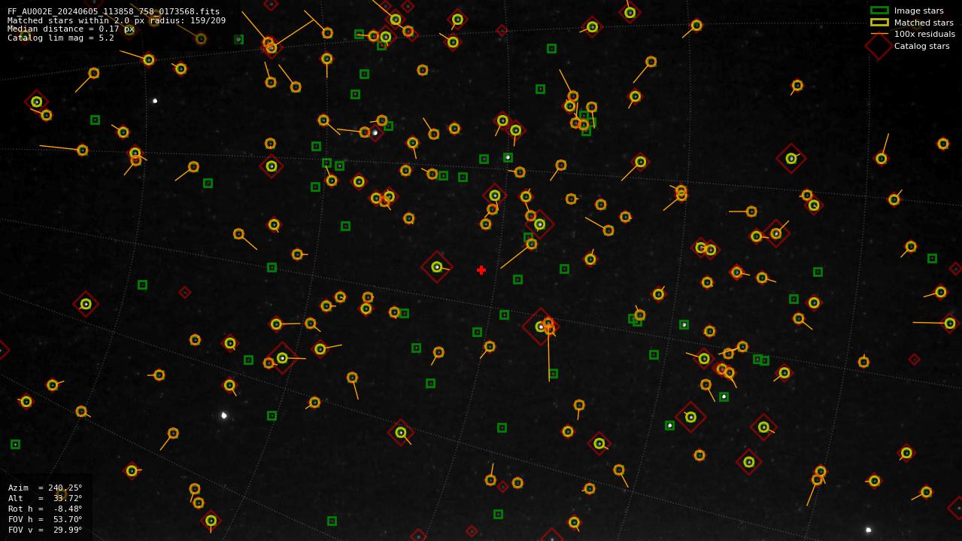Select the 'Matched stars' legend label
This screenshot has height=541, width=962.
[924, 23]
